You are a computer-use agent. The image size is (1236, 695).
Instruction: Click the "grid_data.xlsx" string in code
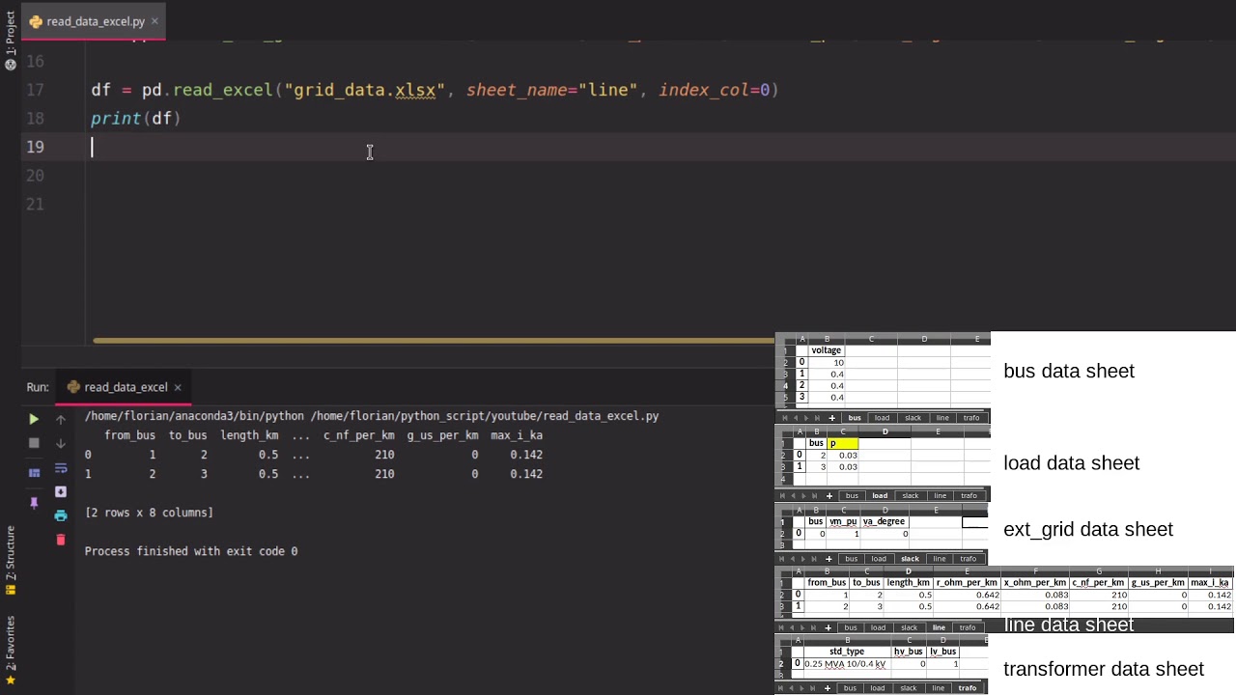(x=364, y=90)
